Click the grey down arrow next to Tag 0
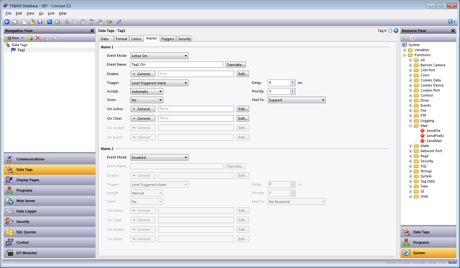Screen dimensions: 460x268 click(390, 31)
